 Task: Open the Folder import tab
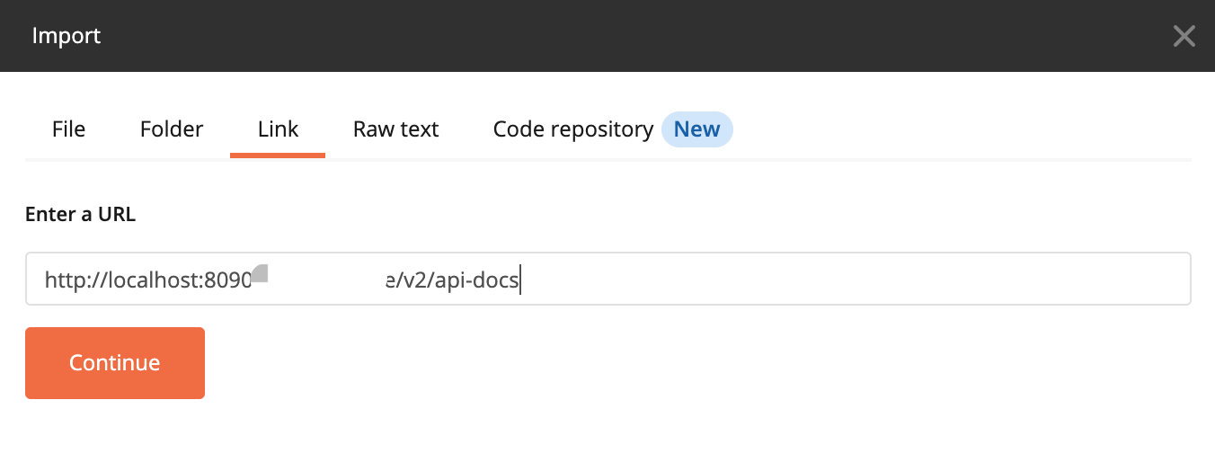[x=172, y=129]
